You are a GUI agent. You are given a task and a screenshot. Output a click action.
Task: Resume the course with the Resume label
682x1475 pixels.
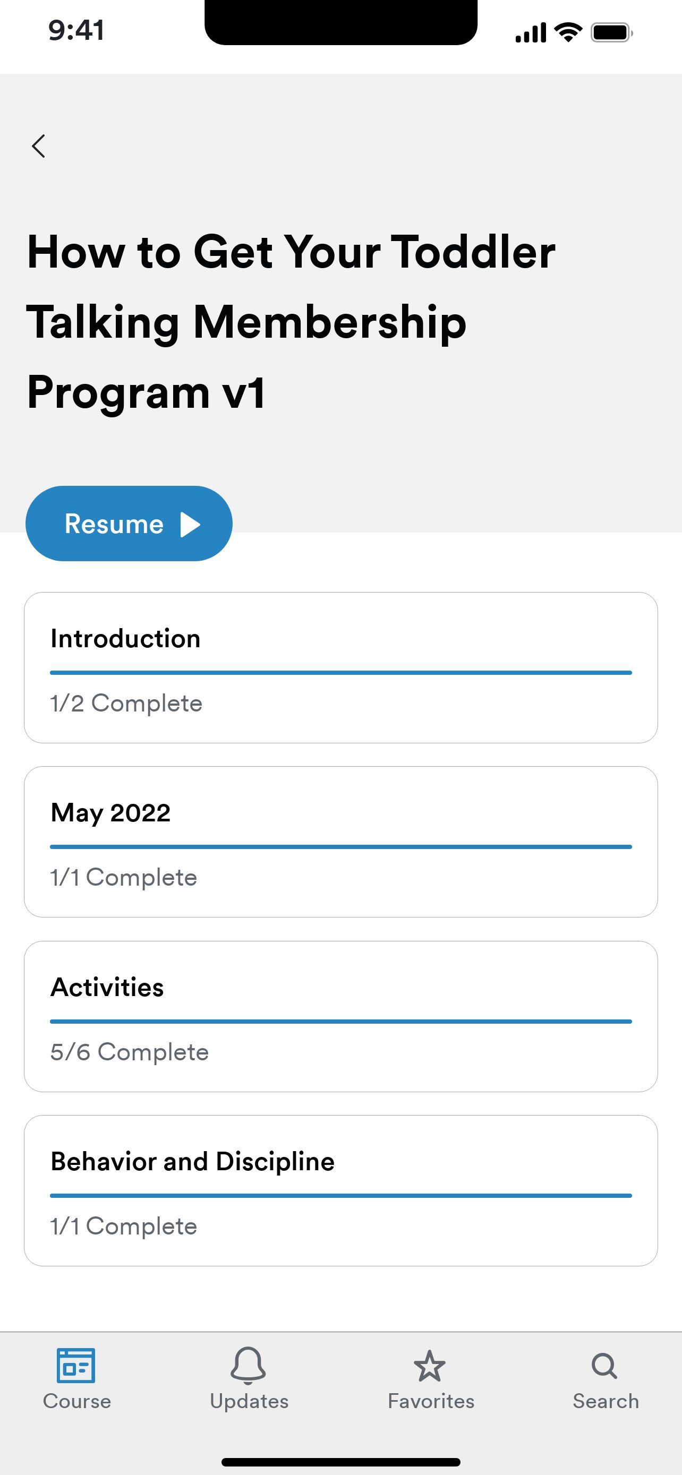pos(114,524)
